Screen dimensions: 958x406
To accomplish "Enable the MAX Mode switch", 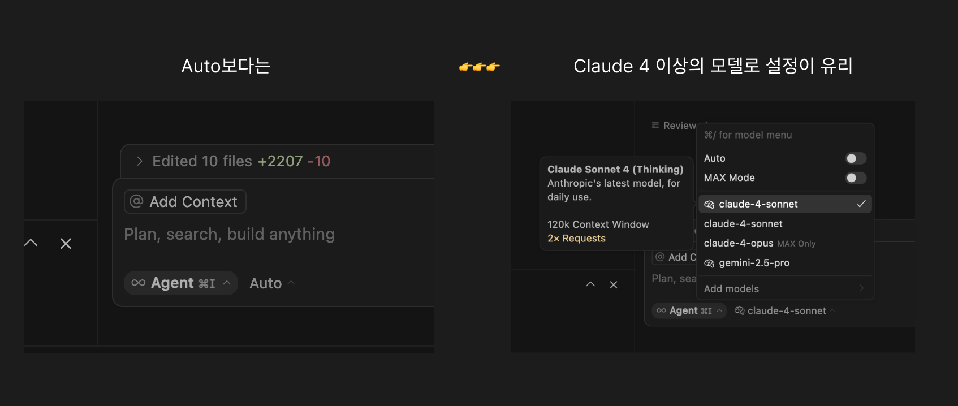I will click(856, 178).
